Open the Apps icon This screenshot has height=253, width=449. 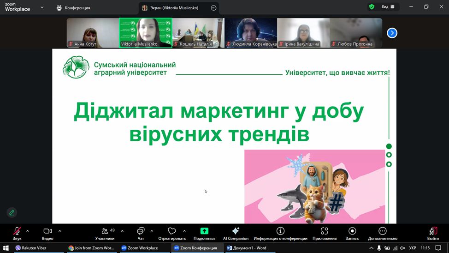coord(324,231)
